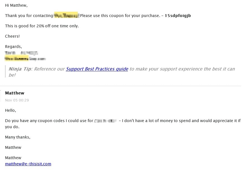243x170 pixels.
Task: Click the bold coupon code 15sdpfoigjb
Action: click(x=178, y=16)
